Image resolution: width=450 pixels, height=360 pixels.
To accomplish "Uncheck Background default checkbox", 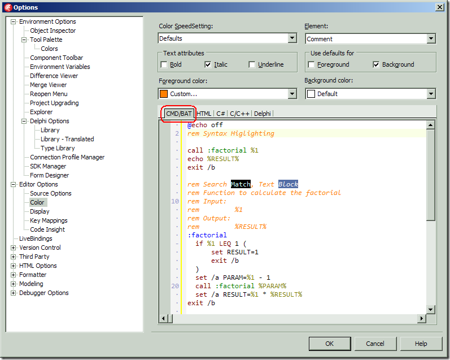I will point(376,64).
